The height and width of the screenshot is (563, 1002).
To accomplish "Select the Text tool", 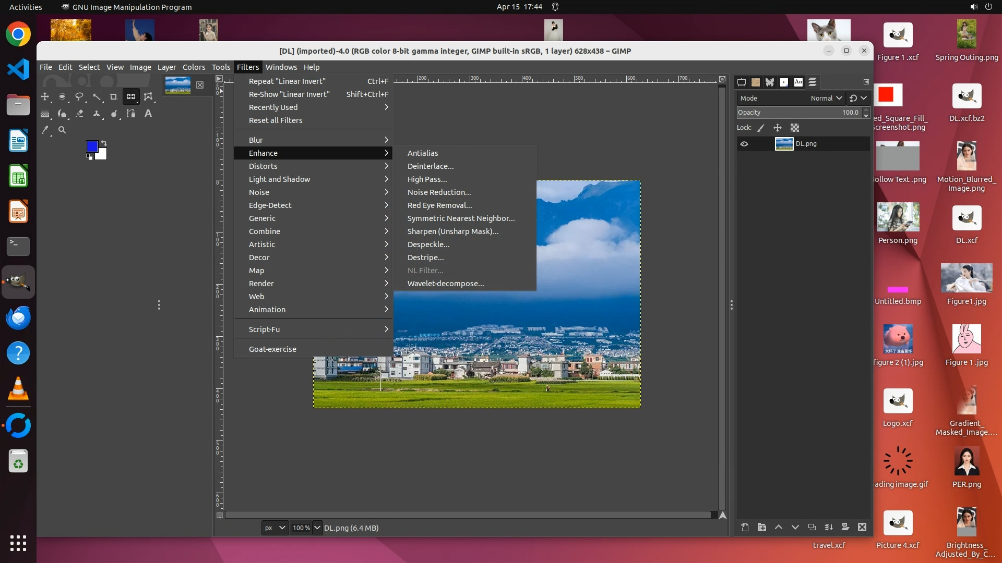I will 148,114.
